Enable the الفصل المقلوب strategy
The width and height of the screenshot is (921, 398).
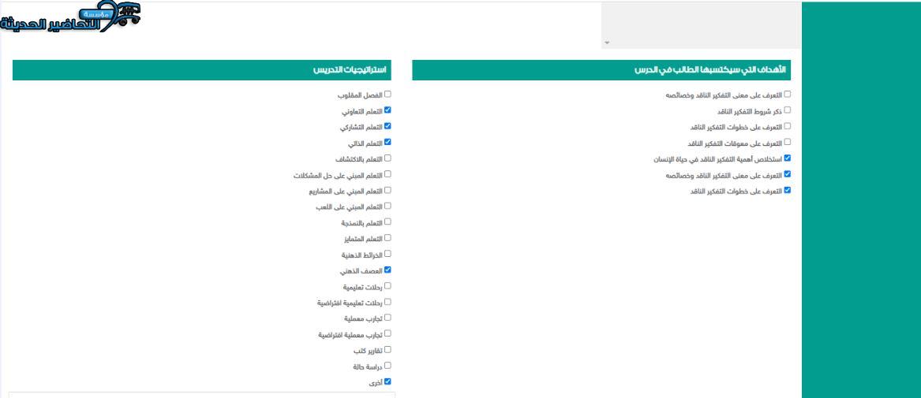tap(387, 94)
